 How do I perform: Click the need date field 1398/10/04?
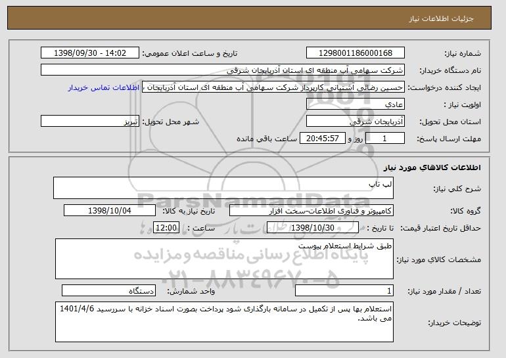pyautogui.click(x=110, y=211)
